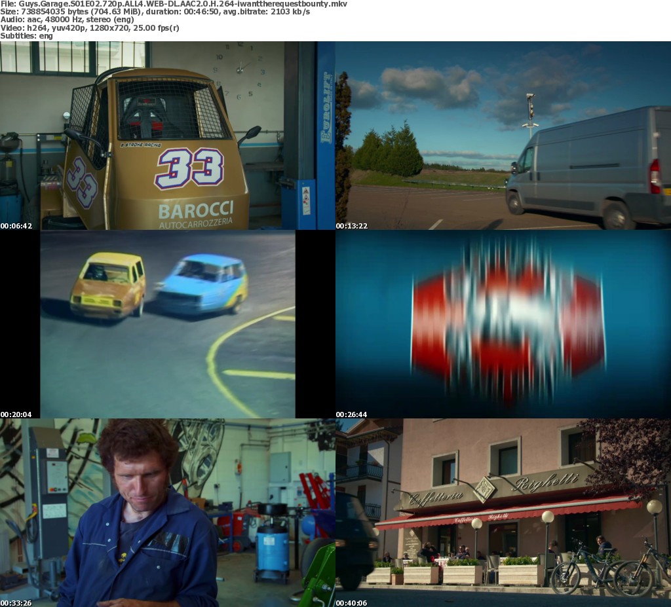Click the 00:06:42 timestamp
This screenshot has width=671, height=607.
(x=16, y=226)
